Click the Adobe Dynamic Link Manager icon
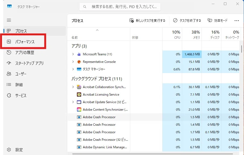This screenshot has height=155, width=244. [79, 147]
